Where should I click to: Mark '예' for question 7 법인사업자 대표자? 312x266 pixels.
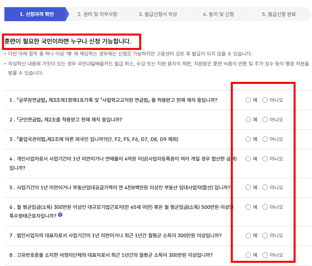pyautogui.click(x=248, y=236)
